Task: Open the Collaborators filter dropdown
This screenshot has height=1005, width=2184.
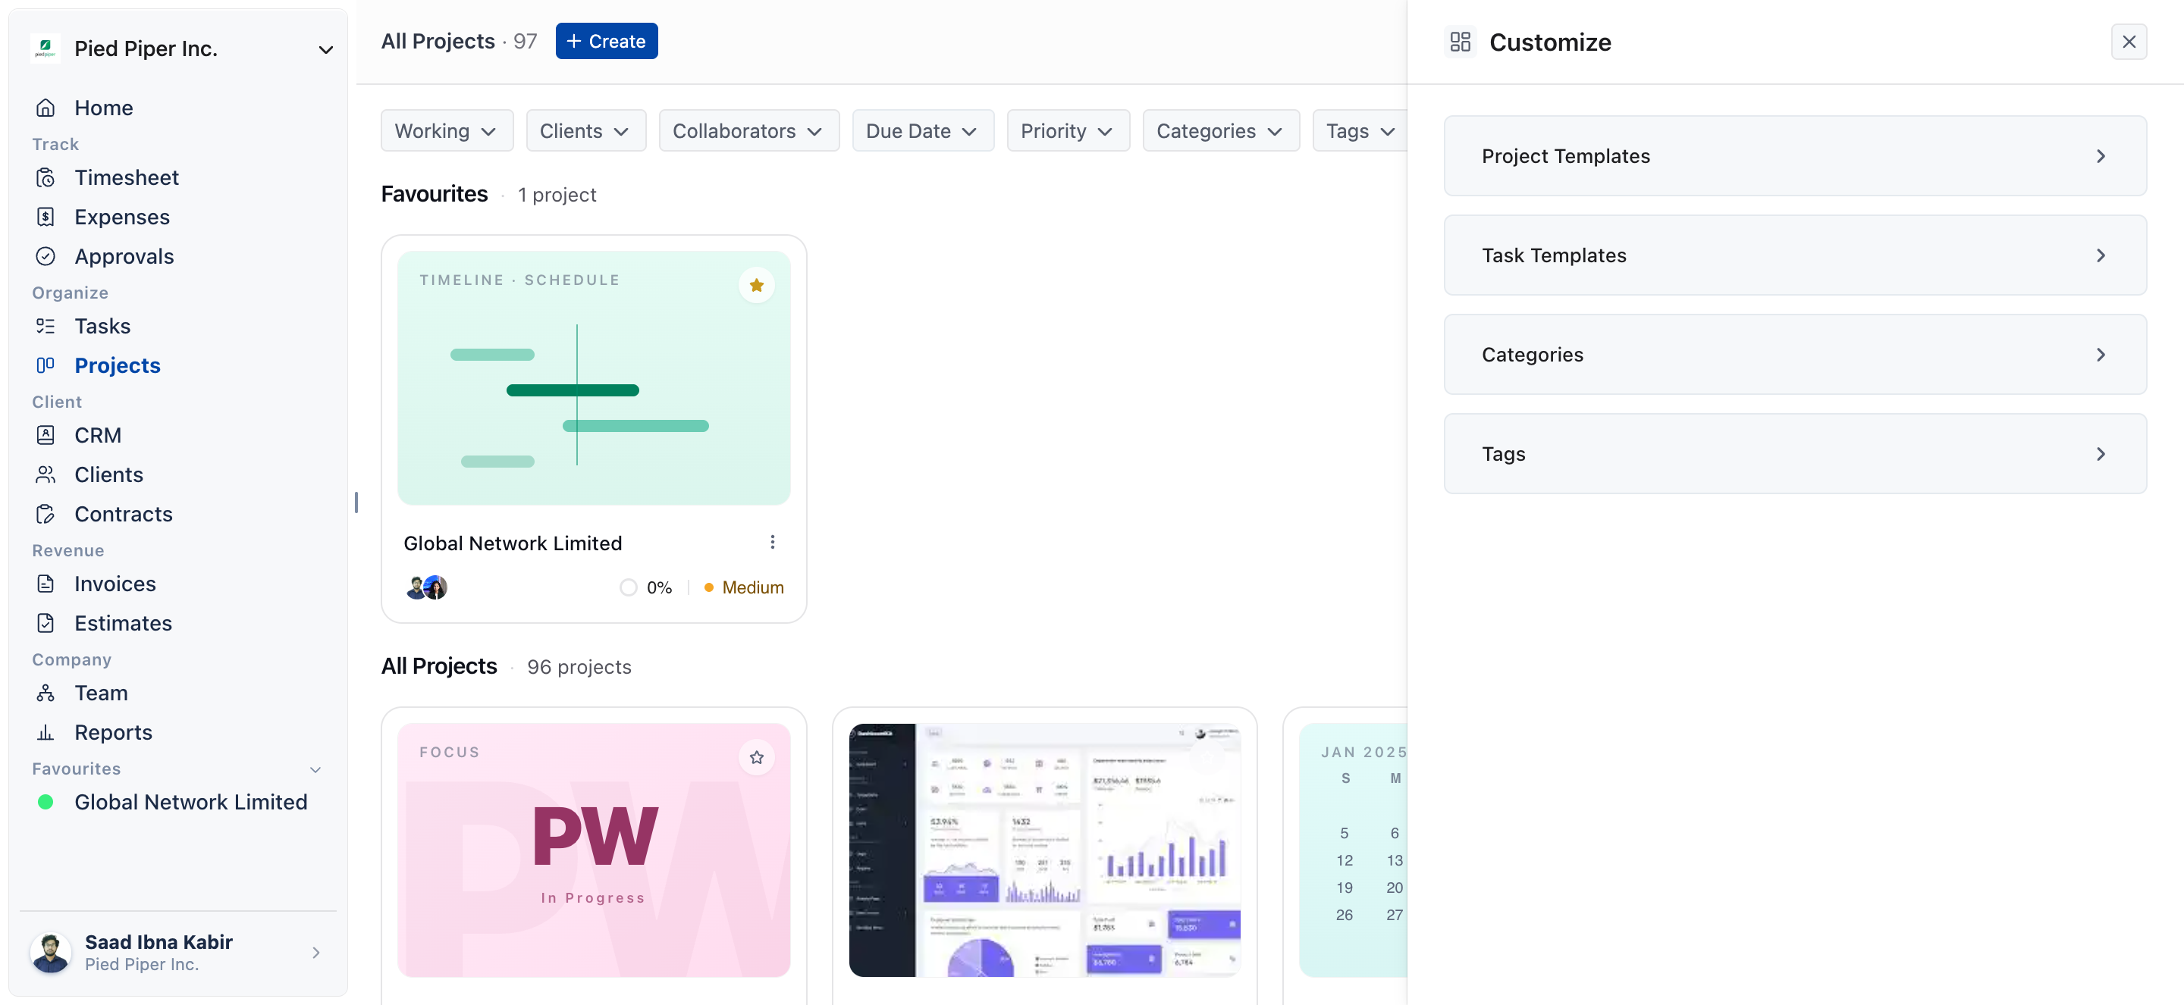Action: [748, 130]
